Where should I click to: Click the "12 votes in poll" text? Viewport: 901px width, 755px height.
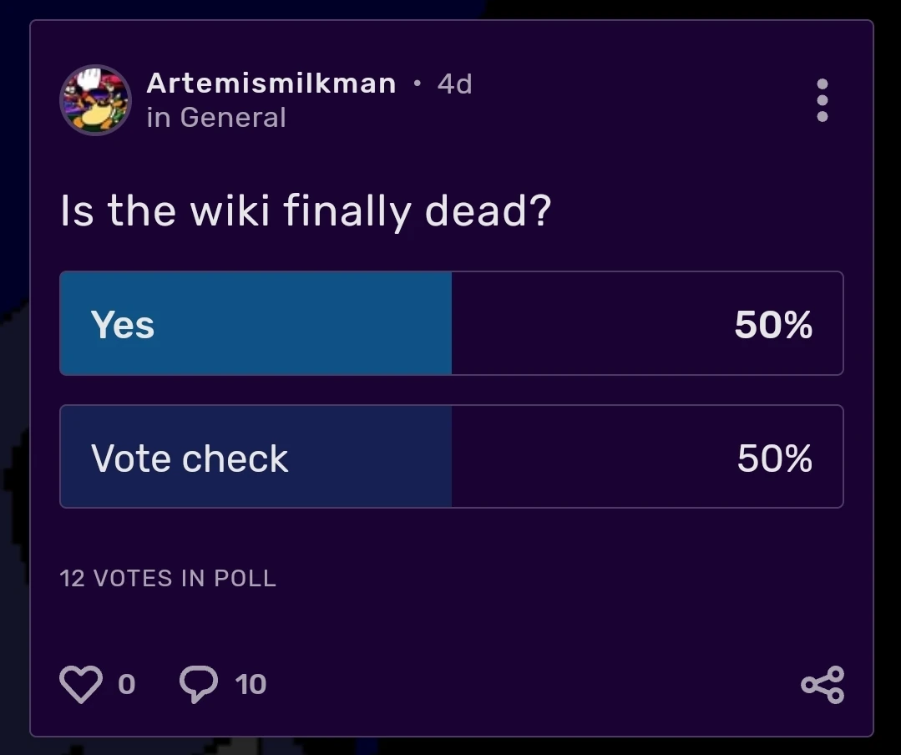pyautogui.click(x=168, y=578)
